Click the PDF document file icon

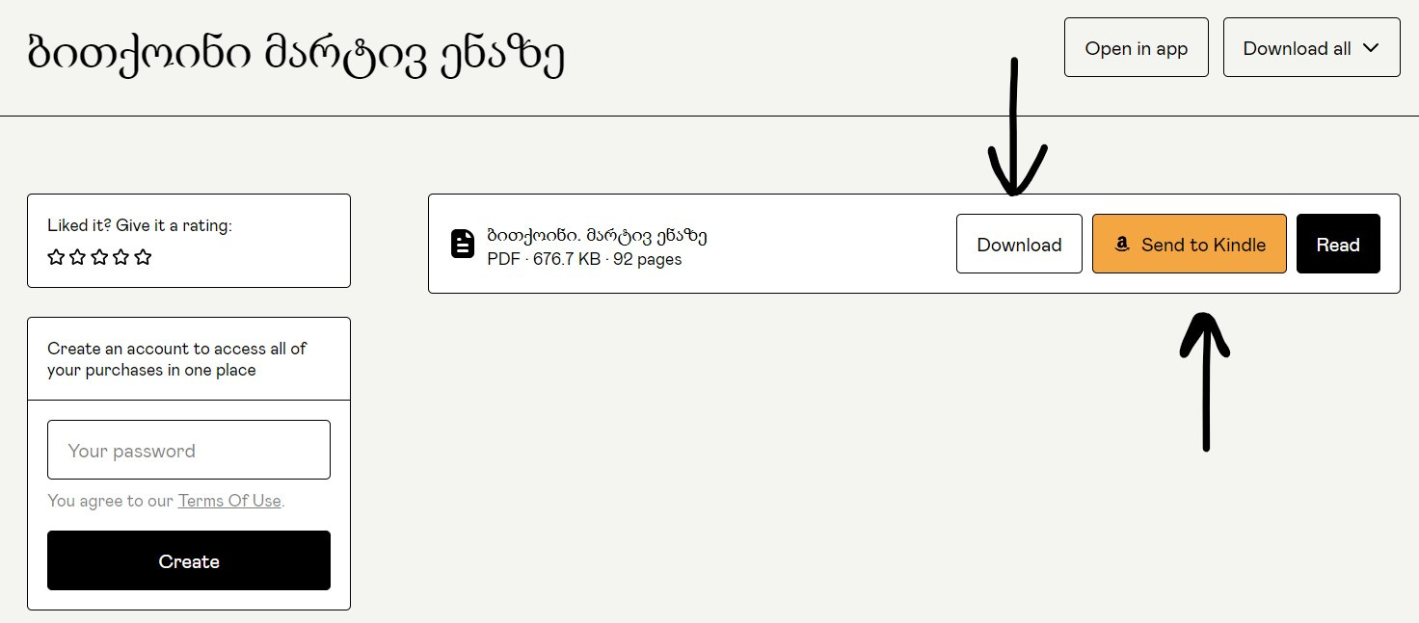(463, 244)
